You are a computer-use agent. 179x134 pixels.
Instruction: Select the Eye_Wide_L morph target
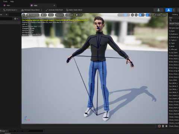pos(174,89)
